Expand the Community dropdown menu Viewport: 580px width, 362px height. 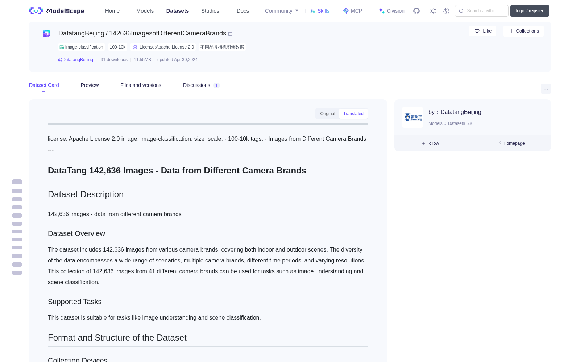[x=282, y=11]
